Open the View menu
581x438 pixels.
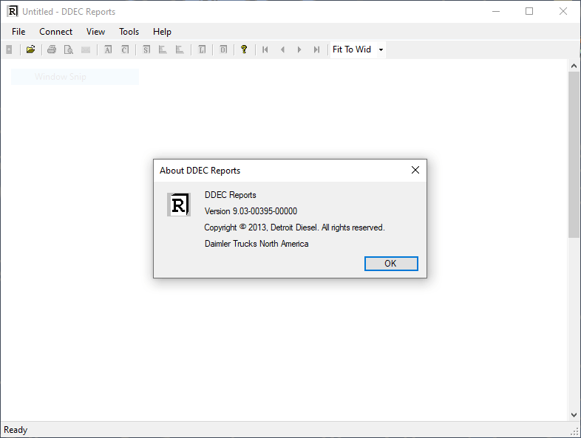pos(95,32)
